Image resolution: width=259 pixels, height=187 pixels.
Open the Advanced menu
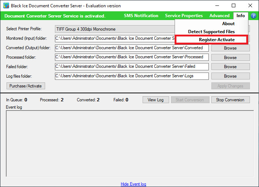tap(219, 16)
